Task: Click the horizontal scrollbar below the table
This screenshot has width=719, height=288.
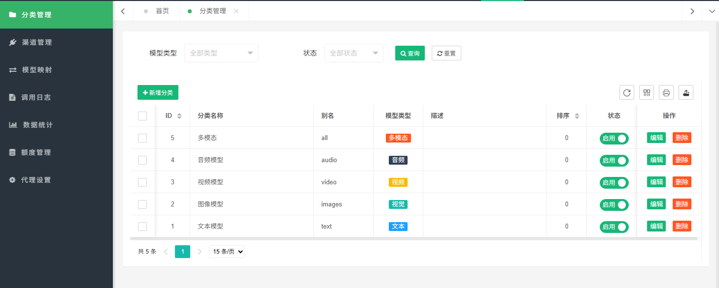Action: pos(413,239)
